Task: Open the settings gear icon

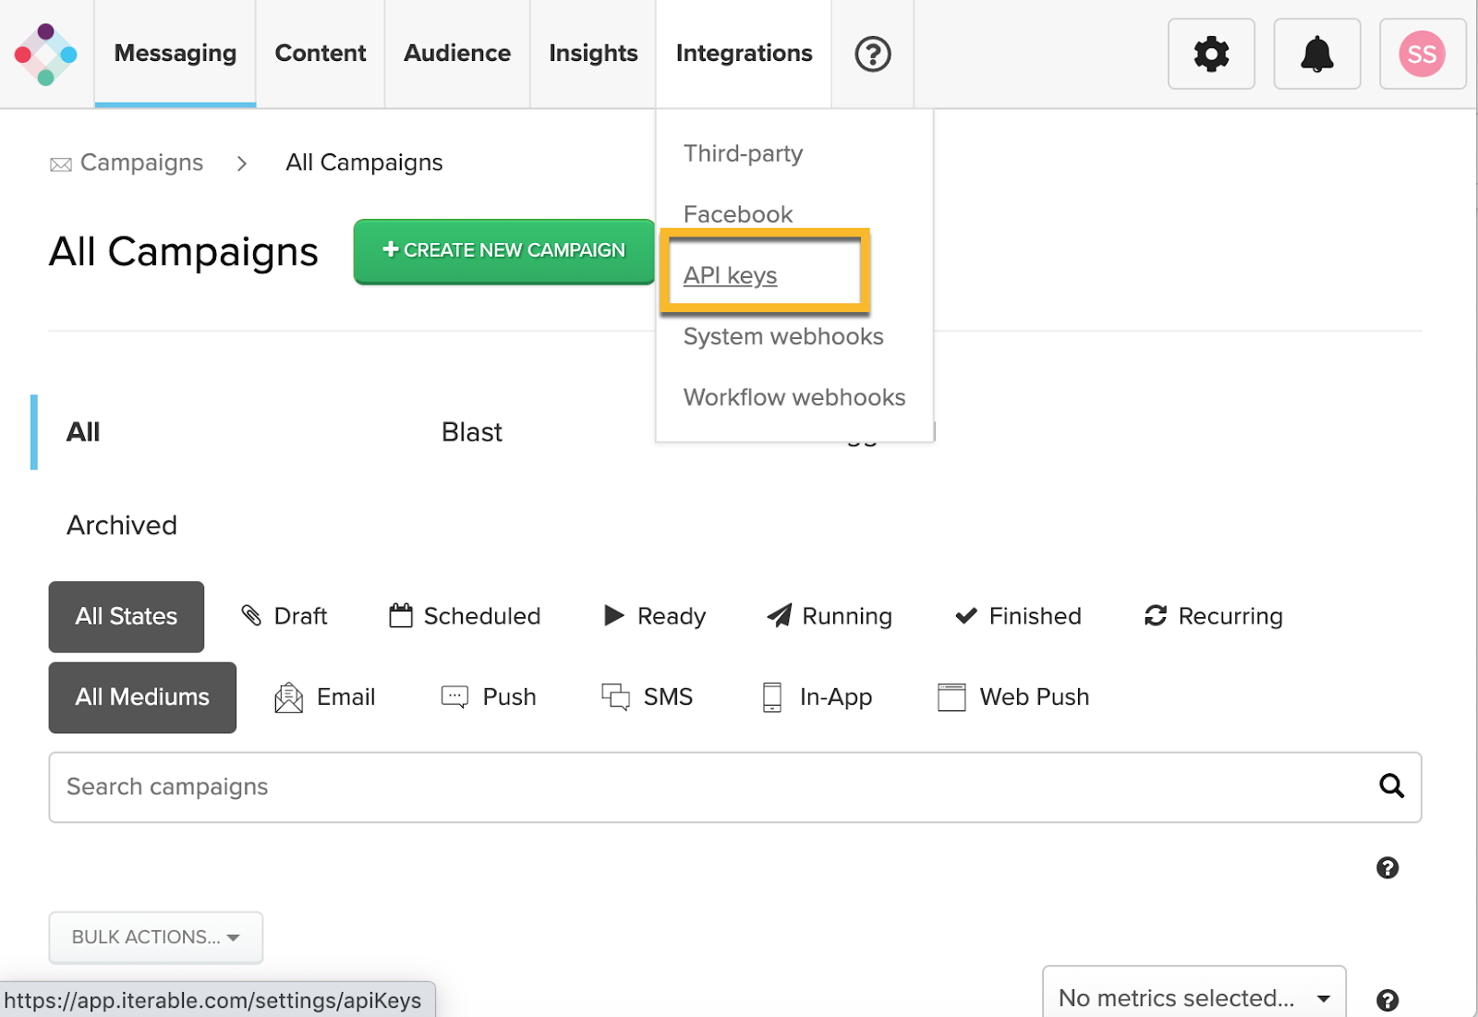Action: (x=1210, y=54)
